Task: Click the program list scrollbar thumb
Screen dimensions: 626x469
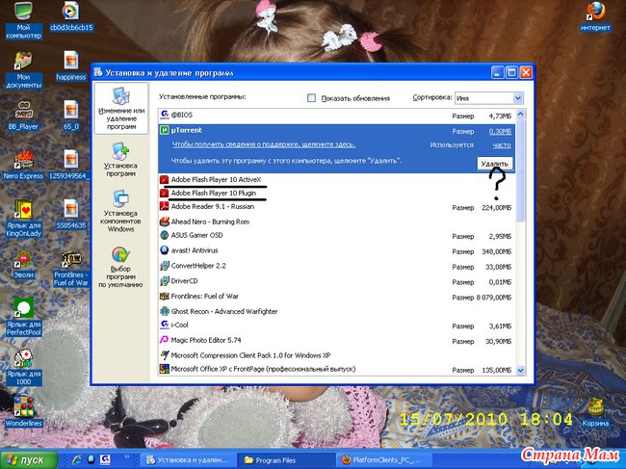Action: click(x=521, y=169)
